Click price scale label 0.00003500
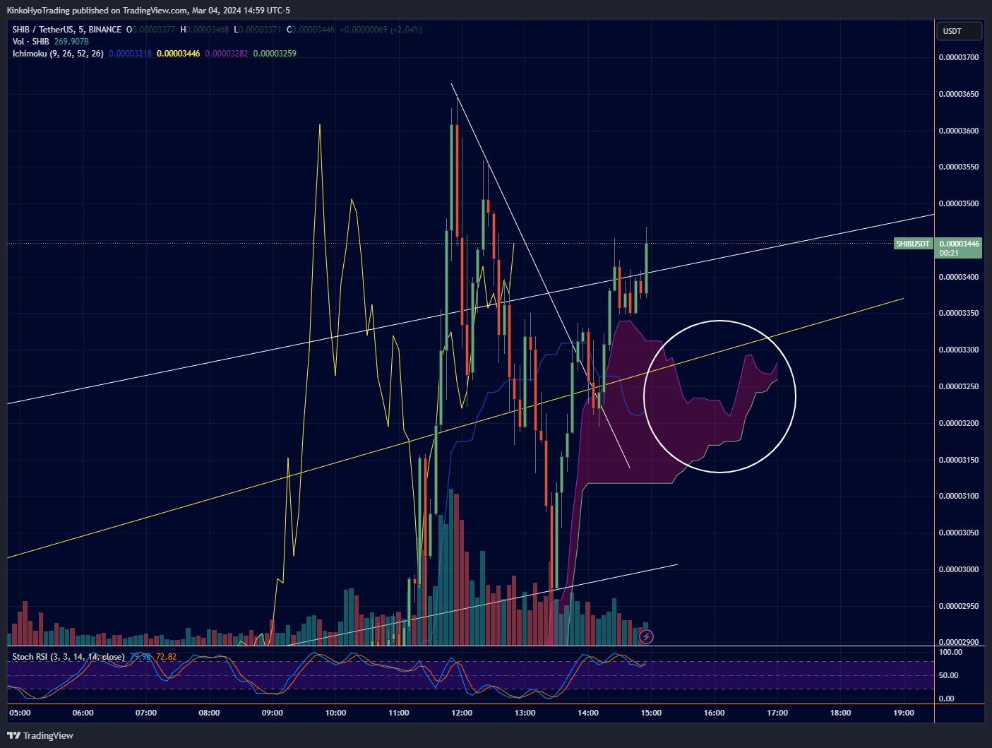 pos(959,203)
